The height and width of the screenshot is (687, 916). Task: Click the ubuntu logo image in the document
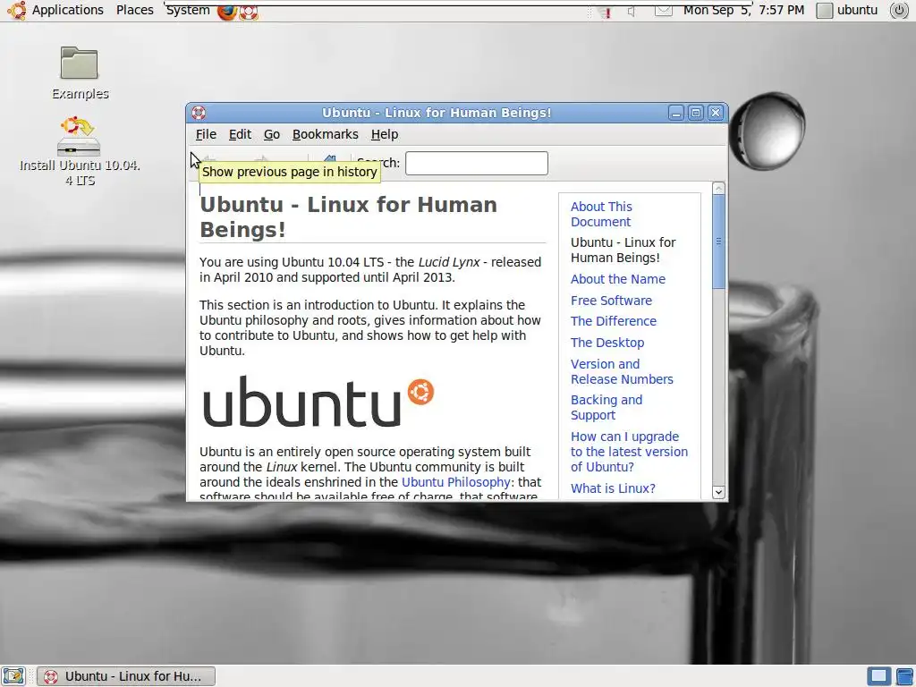tap(318, 402)
